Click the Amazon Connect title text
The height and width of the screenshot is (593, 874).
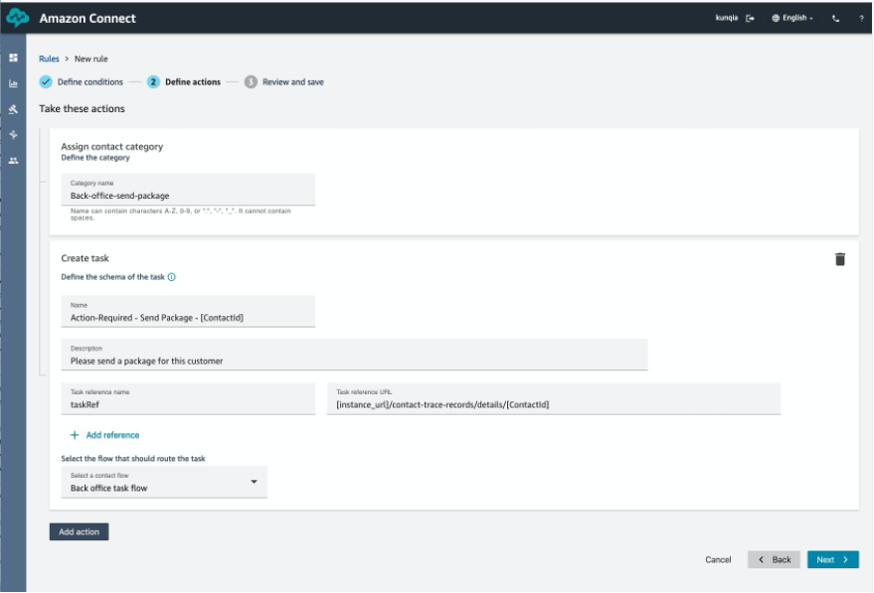87,18
